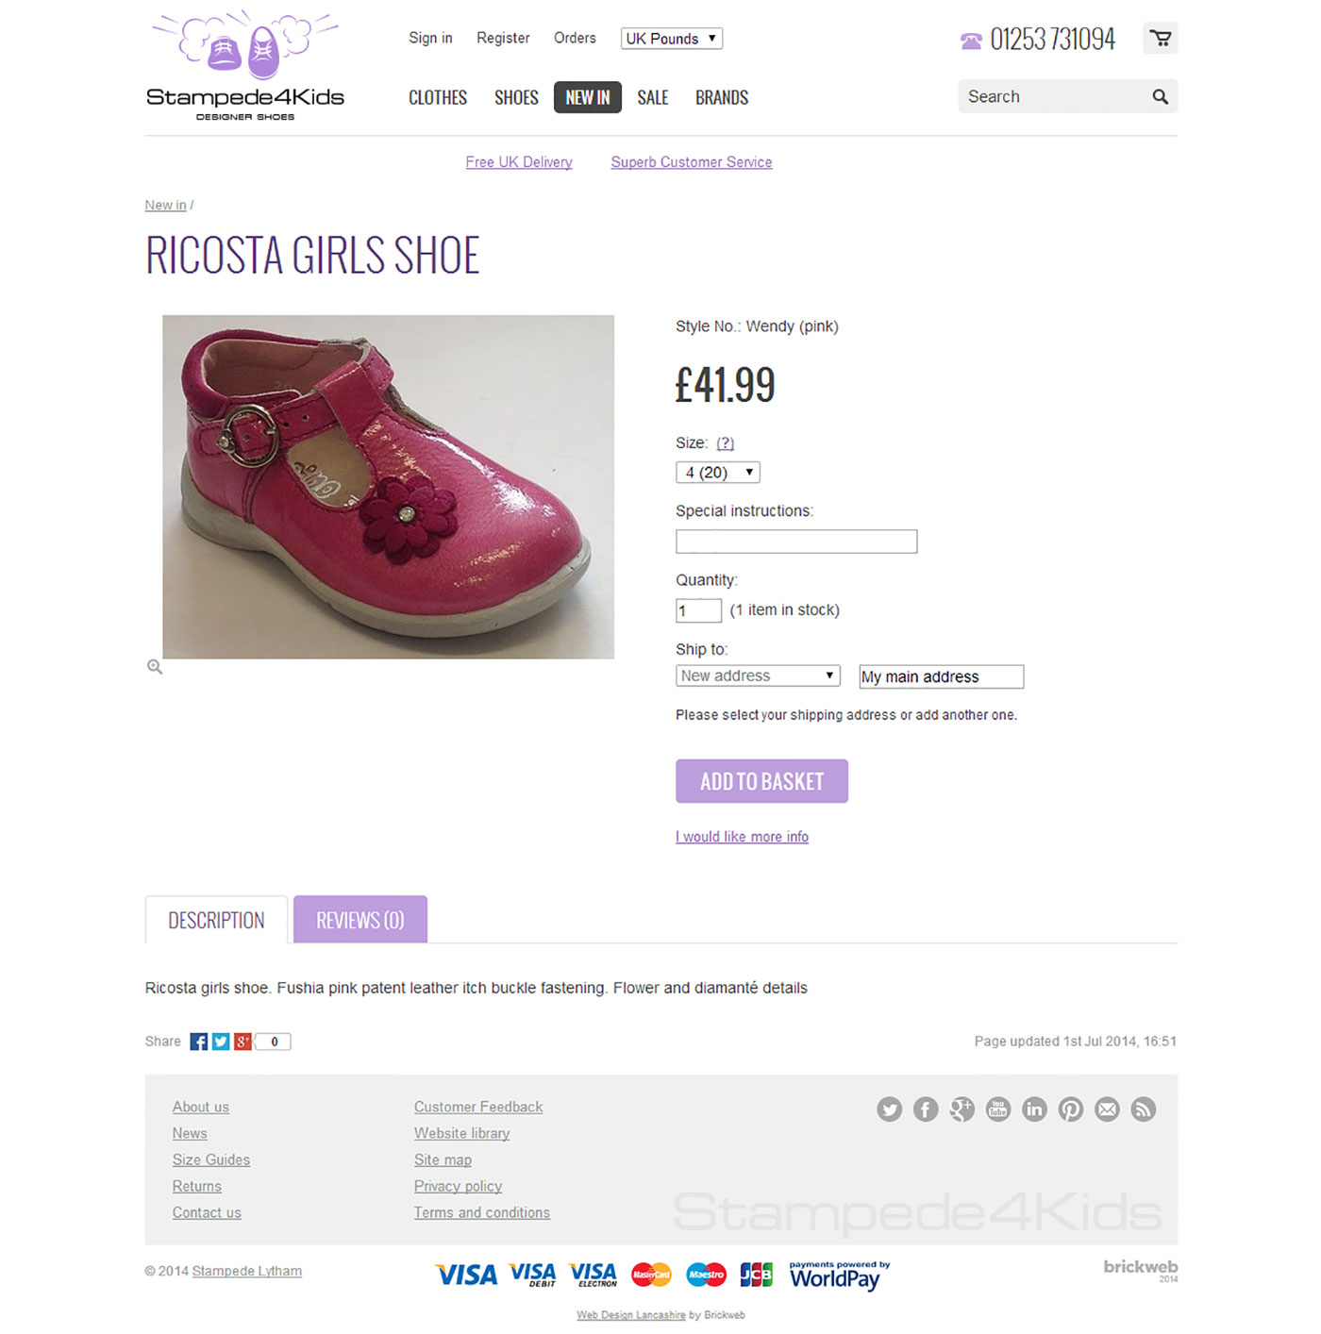Image resolution: width=1321 pixels, height=1334 pixels.
Task: Expand the shoe size dropdown
Action: click(717, 473)
